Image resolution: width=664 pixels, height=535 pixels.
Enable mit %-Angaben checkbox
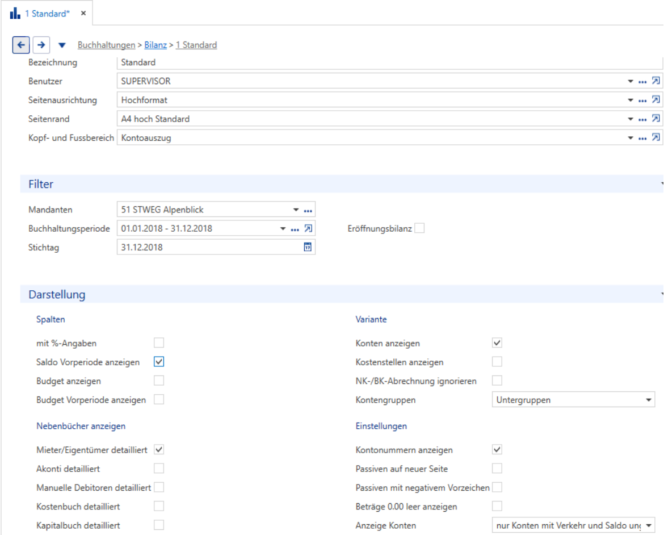point(159,342)
